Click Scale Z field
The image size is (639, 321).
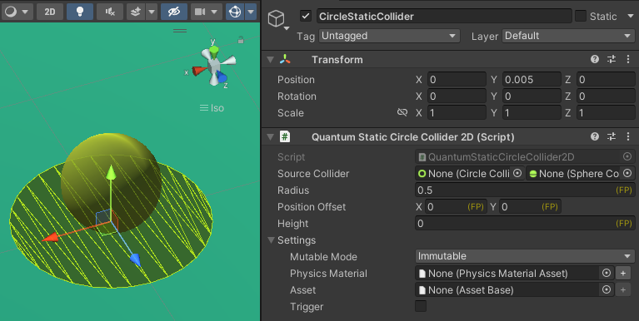coord(606,113)
